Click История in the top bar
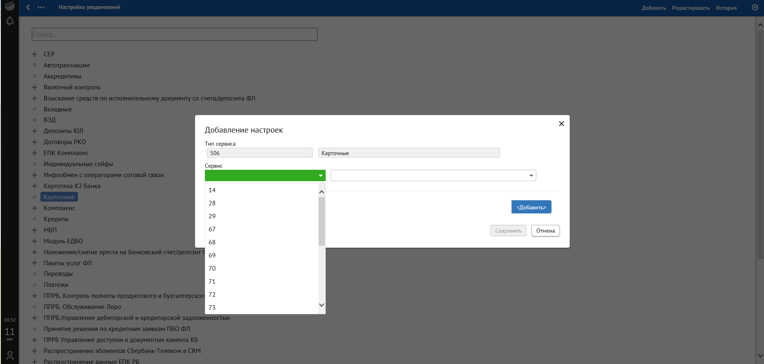The image size is (764, 364). [726, 8]
